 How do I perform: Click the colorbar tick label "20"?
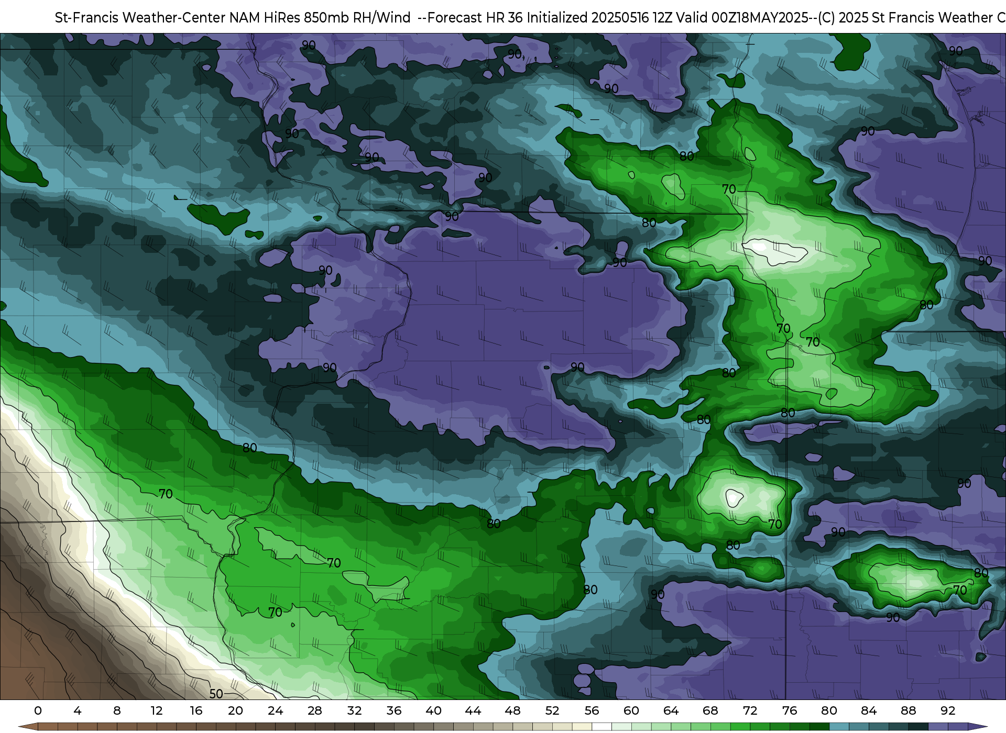tap(236, 711)
